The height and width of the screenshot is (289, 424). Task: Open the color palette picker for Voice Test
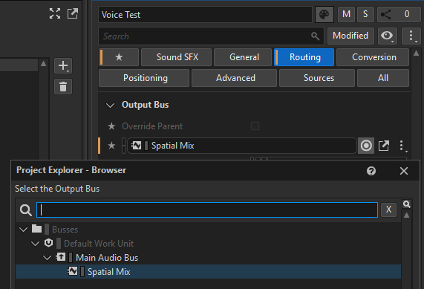324,15
